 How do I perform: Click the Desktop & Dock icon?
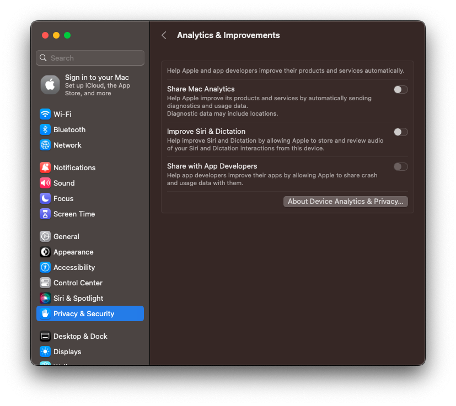(45, 336)
